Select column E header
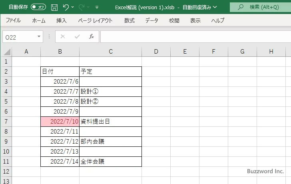The image size is (291, 184). coord(185,52)
